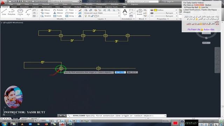Click the Table icon in Annotation panel
This screenshot has width=224, height=126.
pos(131,16)
